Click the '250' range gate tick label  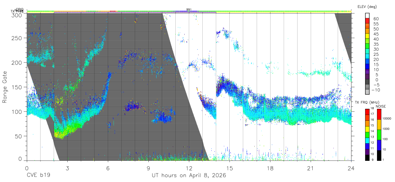click(x=17, y=38)
